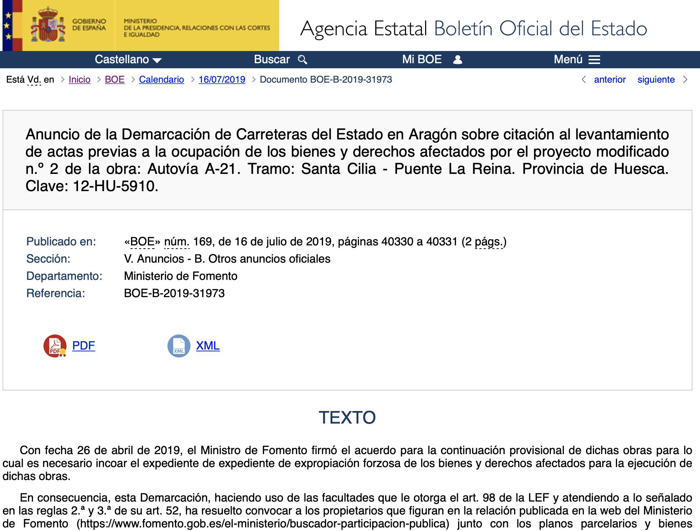Click the Sección label

coord(48,259)
